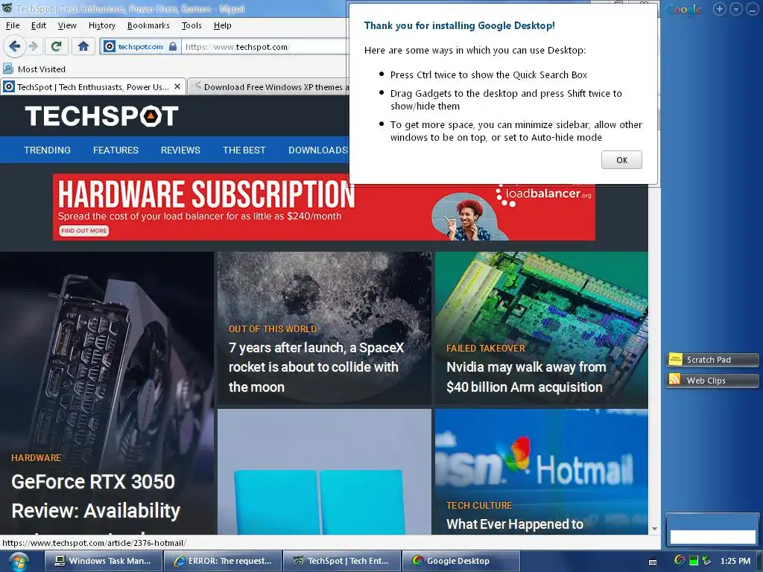Open the Most Visited bookmarks folder

(34, 69)
